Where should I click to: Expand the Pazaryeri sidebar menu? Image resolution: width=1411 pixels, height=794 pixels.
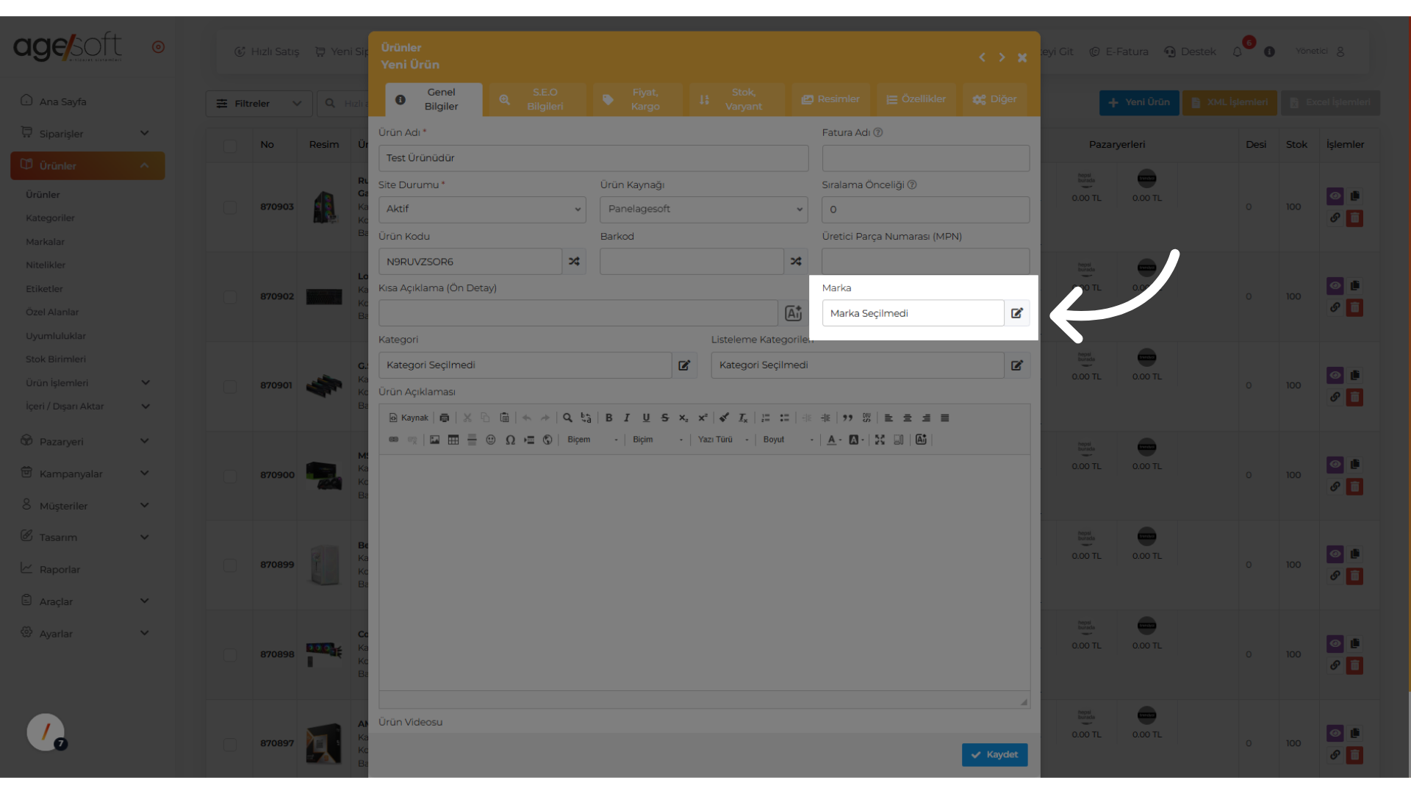click(87, 442)
